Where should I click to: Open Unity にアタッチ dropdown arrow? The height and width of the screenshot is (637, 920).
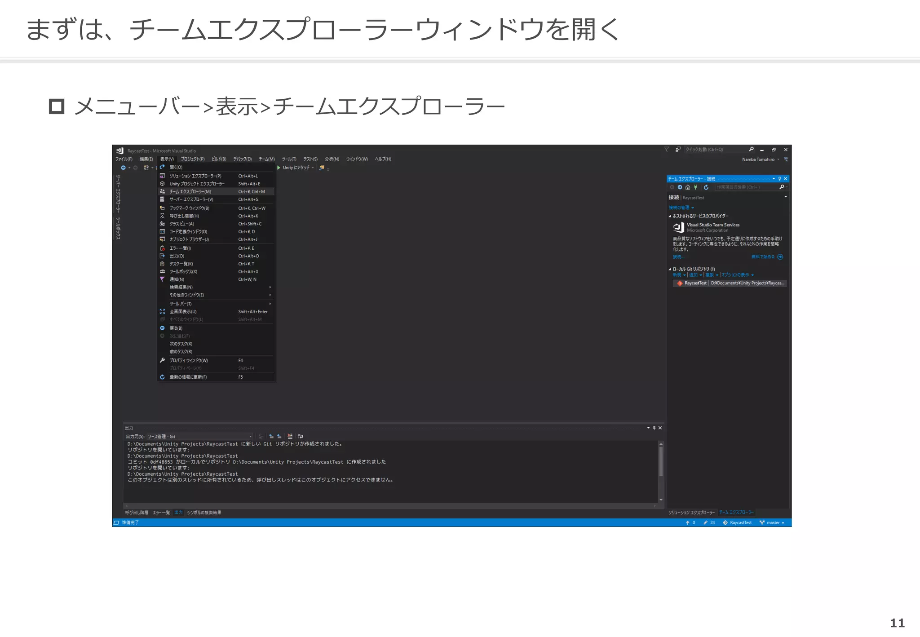coord(313,168)
